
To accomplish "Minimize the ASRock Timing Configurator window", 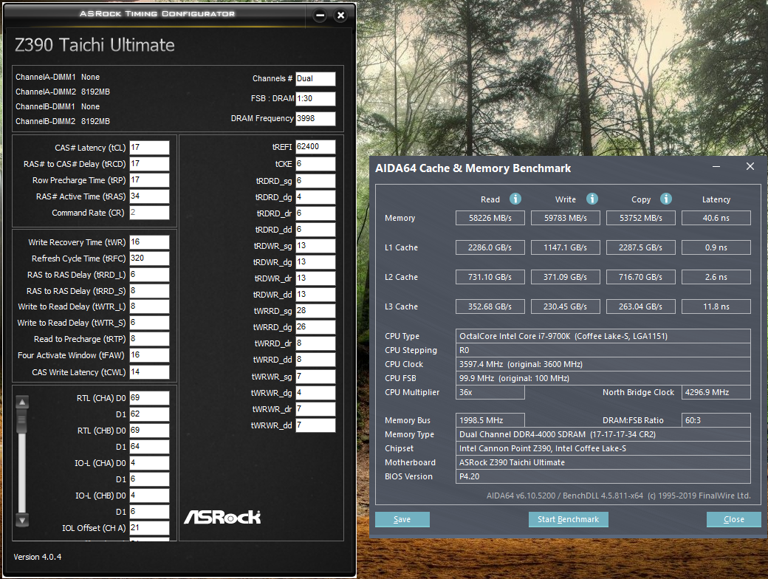I will coord(320,16).
